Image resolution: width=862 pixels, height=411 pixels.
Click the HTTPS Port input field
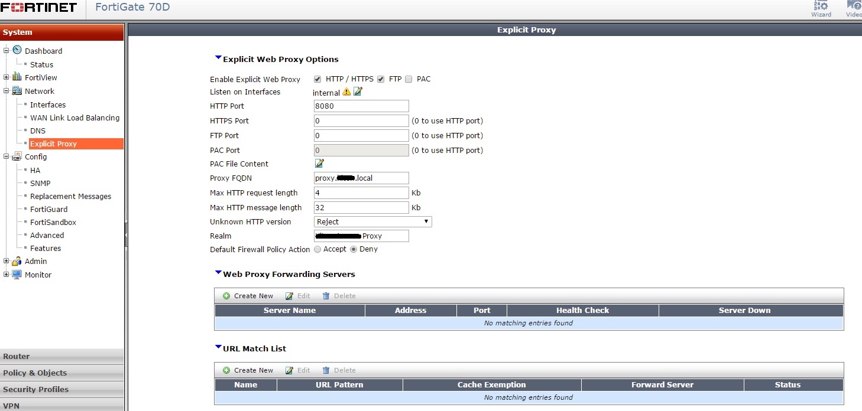coord(361,120)
